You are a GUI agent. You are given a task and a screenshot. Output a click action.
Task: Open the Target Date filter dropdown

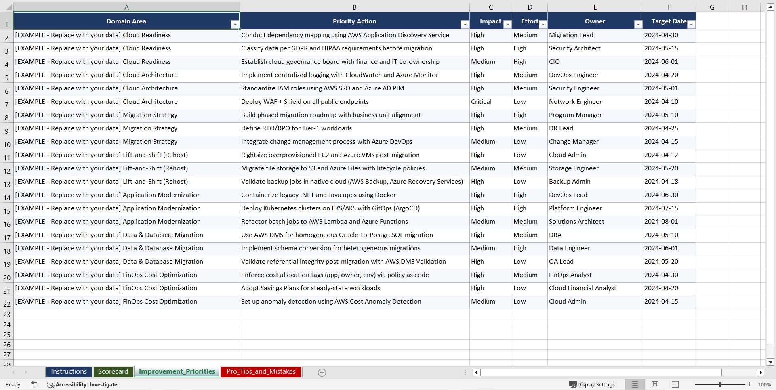(x=691, y=24)
